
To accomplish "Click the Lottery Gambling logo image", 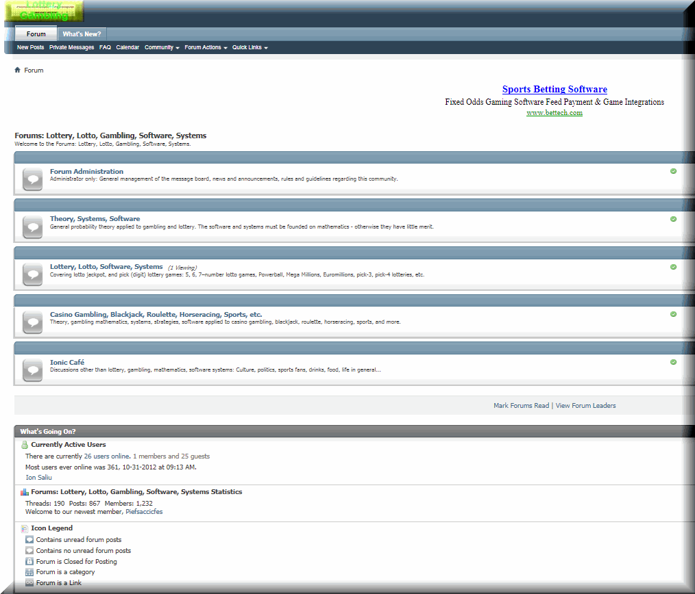I will click(44, 11).
